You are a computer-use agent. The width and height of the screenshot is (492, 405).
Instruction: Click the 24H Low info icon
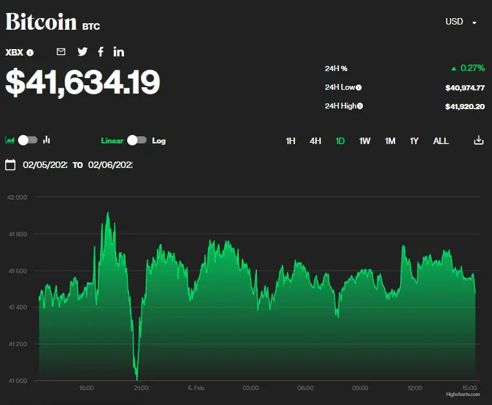[x=358, y=88]
